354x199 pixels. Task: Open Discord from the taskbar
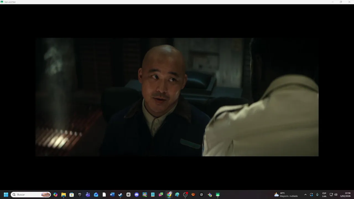137,195
